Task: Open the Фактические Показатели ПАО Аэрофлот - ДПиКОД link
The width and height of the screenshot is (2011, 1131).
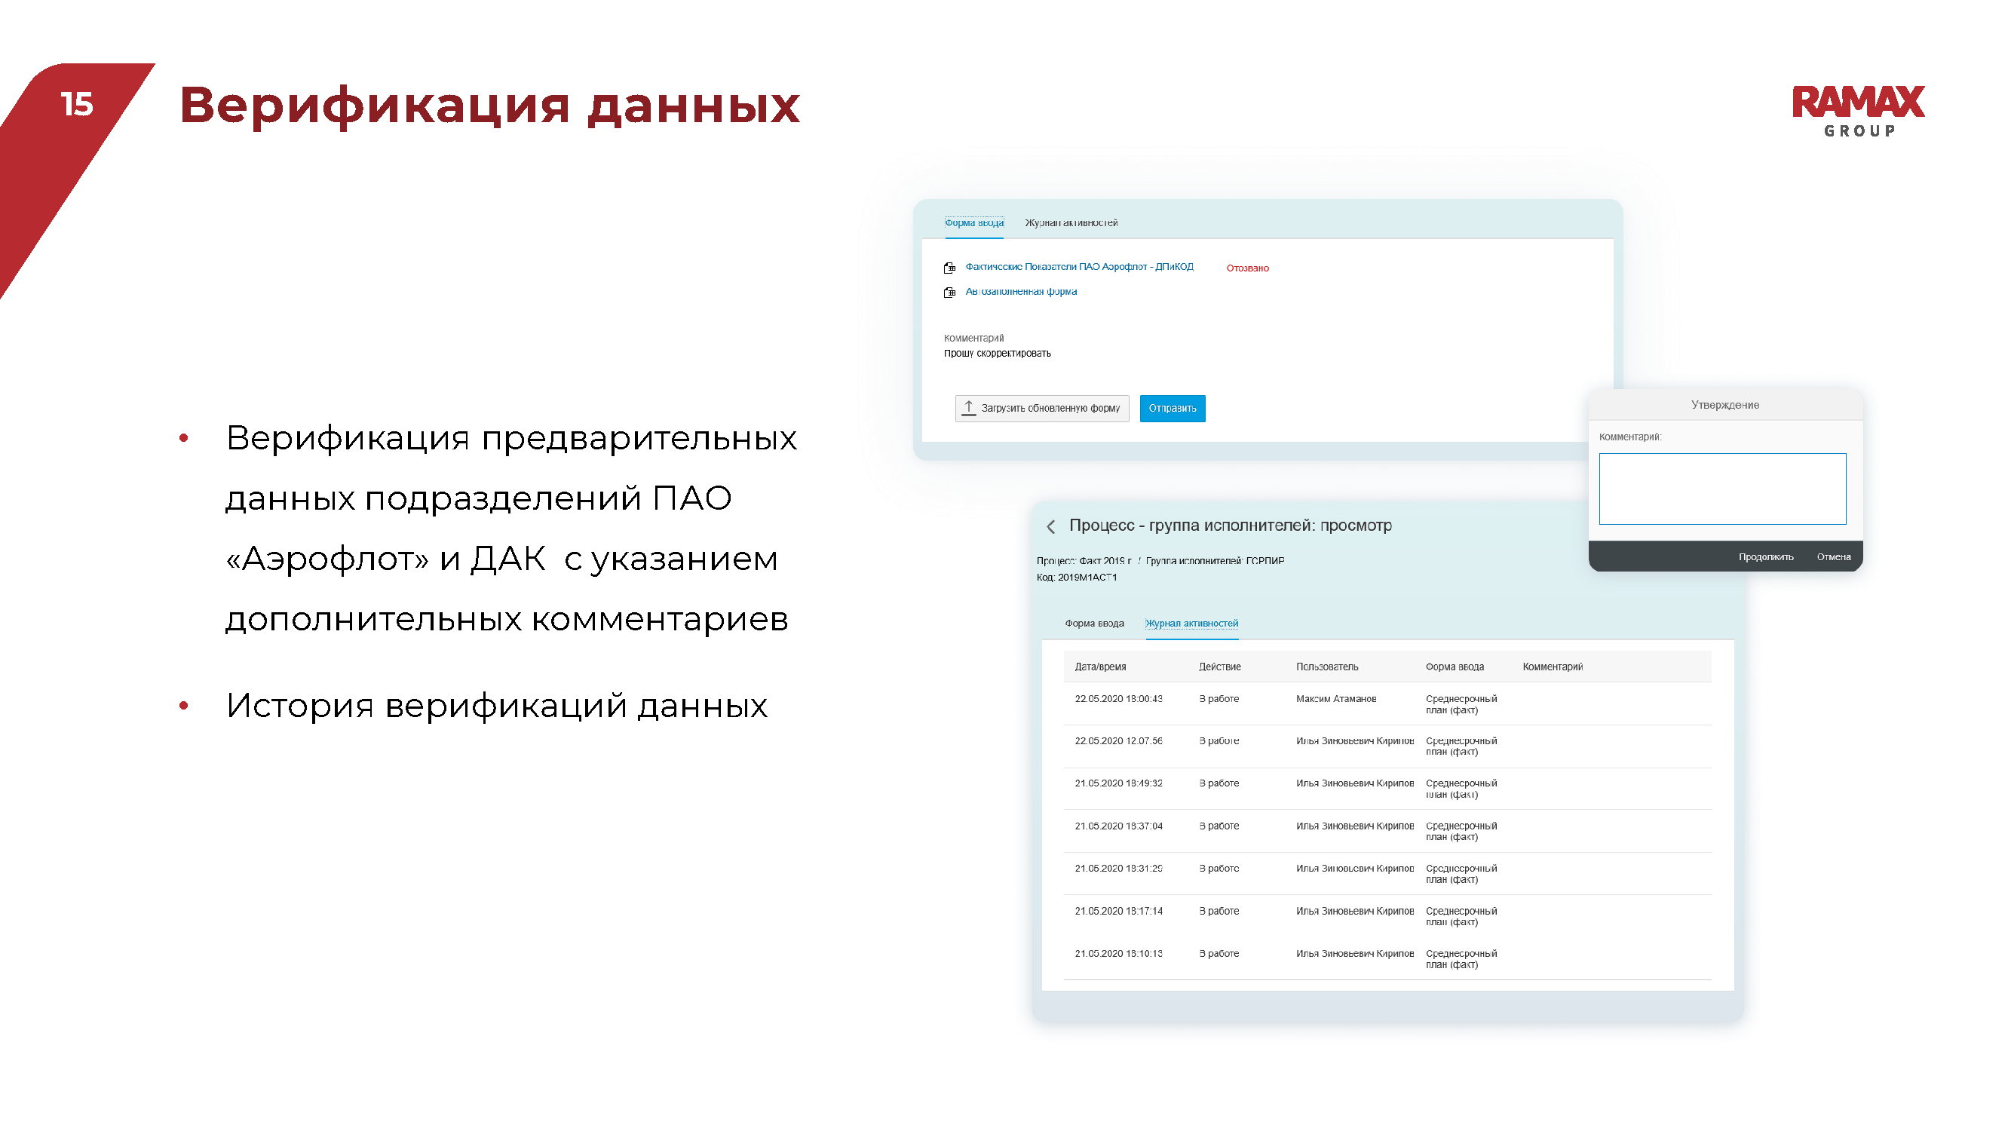Action: pyautogui.click(x=1080, y=267)
